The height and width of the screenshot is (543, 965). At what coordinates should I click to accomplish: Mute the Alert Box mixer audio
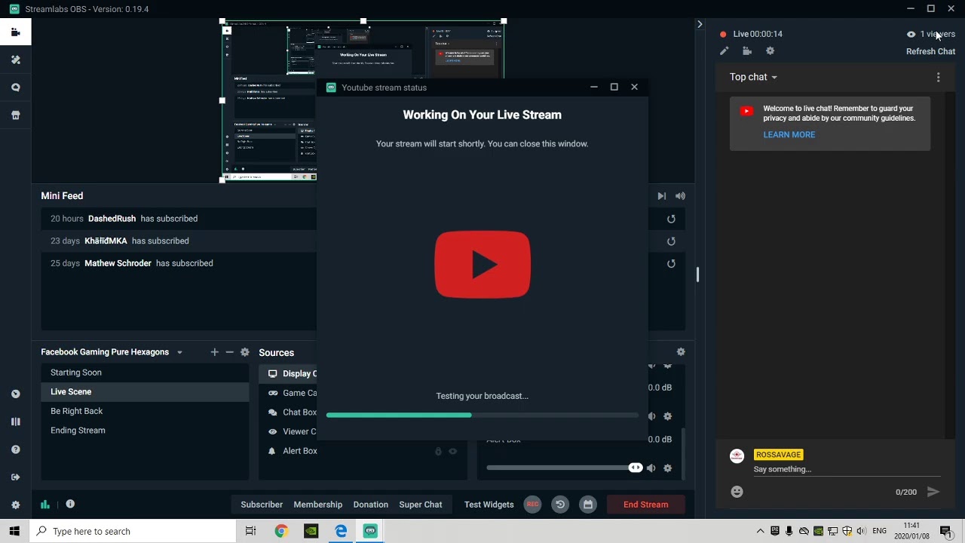click(651, 468)
